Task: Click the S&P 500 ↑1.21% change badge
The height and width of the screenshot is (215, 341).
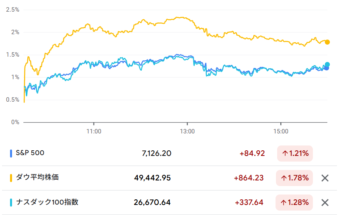Action: [x=295, y=153]
